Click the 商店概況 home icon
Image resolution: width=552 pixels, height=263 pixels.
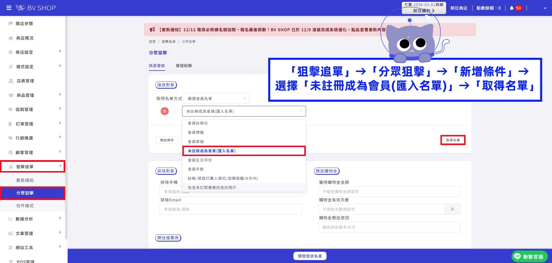click(11, 38)
